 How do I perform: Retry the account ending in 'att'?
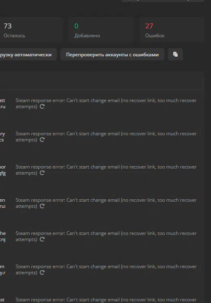click(x=42, y=106)
